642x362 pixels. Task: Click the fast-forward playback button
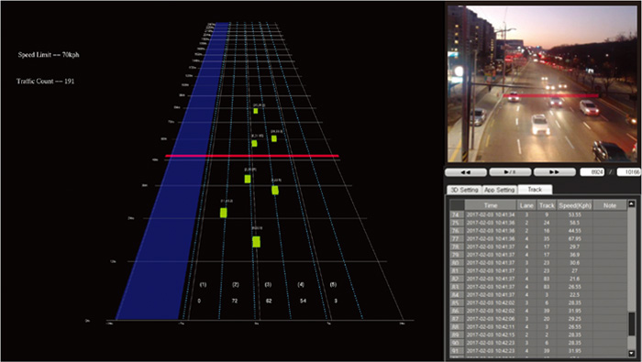[554, 172]
